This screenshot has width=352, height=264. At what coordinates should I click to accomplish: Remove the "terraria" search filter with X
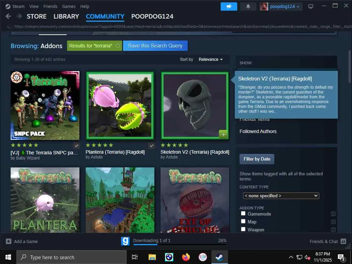pyautogui.click(x=118, y=46)
